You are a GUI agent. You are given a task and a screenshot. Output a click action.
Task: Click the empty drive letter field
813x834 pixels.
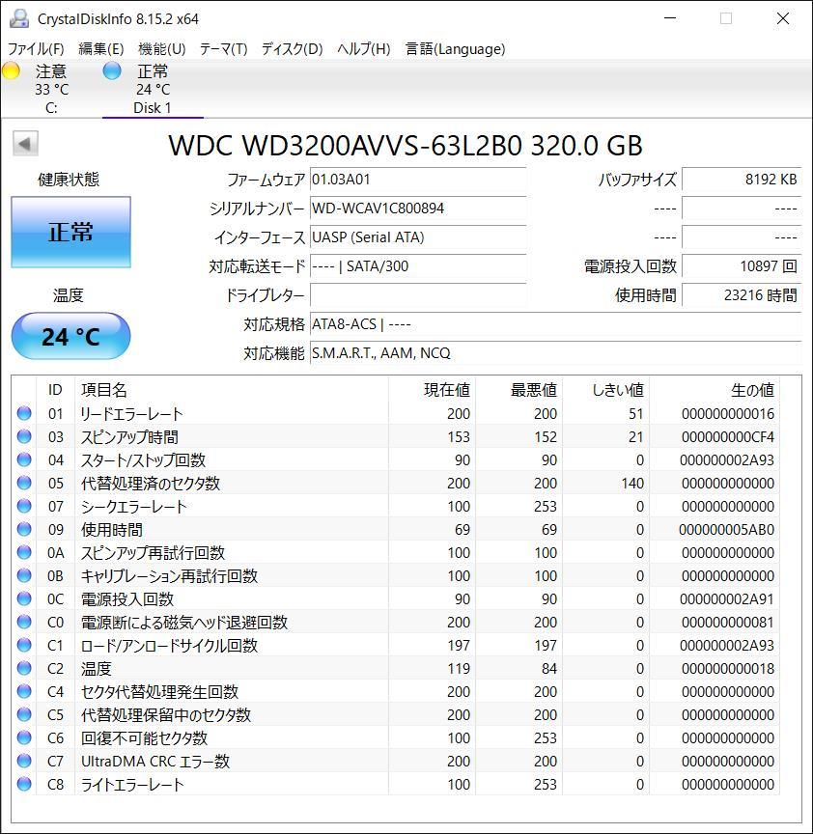pos(418,295)
